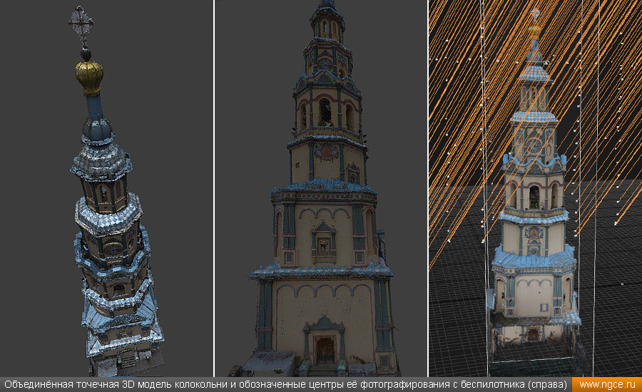
Task: Click the www.ngce.ru link
Action: (607, 385)
